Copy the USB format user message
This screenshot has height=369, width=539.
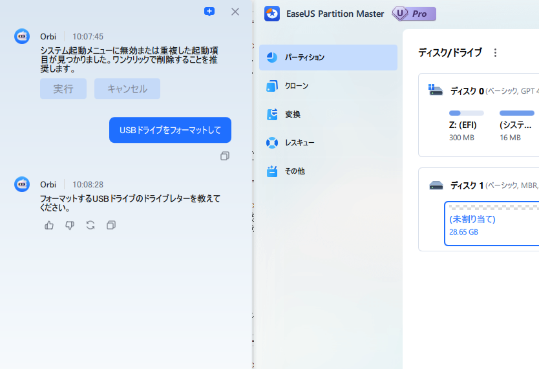coord(225,156)
